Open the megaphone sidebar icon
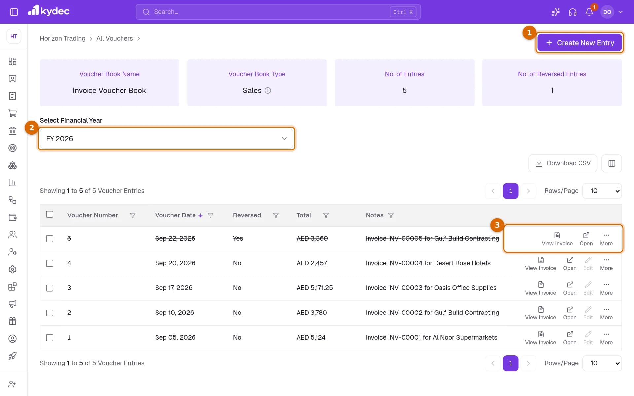The image size is (634, 396). pyautogui.click(x=12, y=304)
